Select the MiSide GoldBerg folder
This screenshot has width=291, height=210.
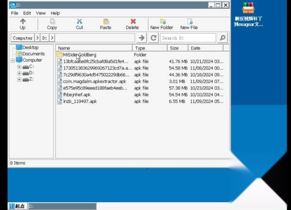80,55
